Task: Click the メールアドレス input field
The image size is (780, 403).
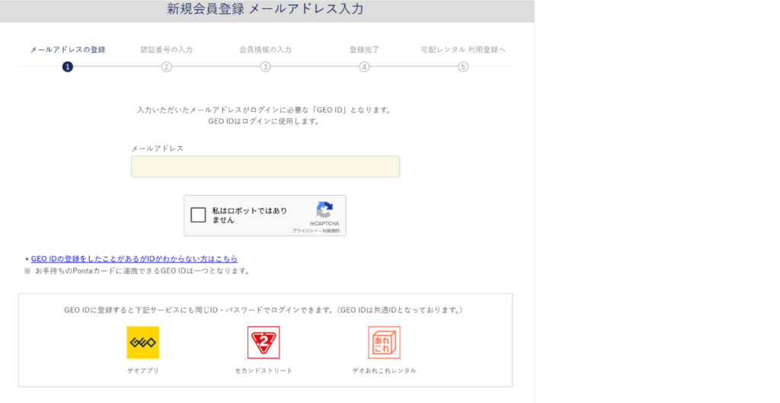Action: click(x=265, y=167)
